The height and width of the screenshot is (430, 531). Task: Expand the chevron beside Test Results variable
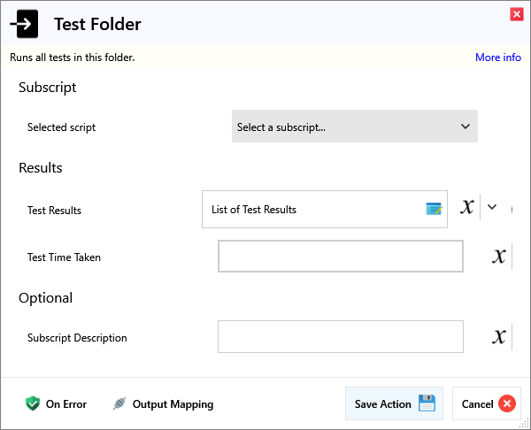click(493, 208)
